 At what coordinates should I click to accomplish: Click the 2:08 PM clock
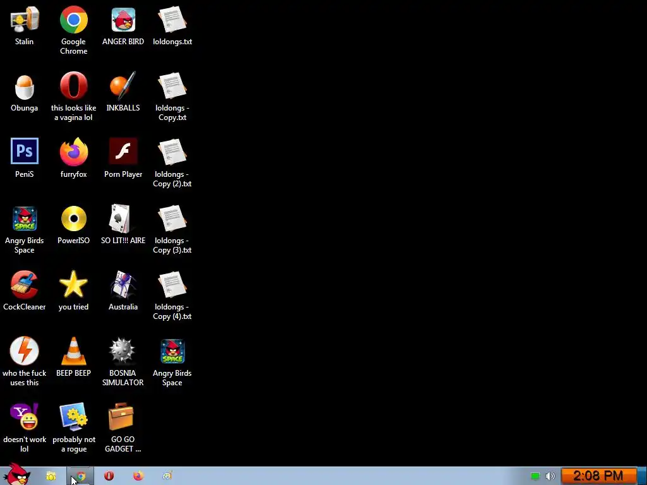598,476
